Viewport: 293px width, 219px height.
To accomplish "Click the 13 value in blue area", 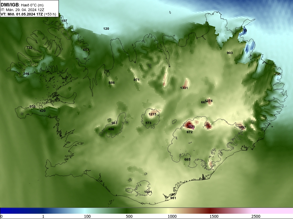I will pyautogui.click(x=245, y=30).
